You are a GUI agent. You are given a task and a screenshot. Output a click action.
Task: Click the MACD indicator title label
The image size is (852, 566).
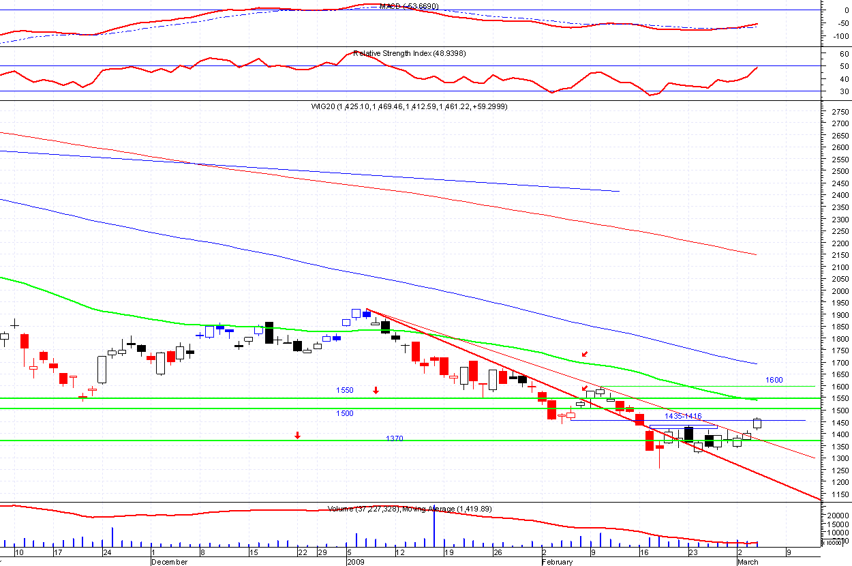click(409, 6)
